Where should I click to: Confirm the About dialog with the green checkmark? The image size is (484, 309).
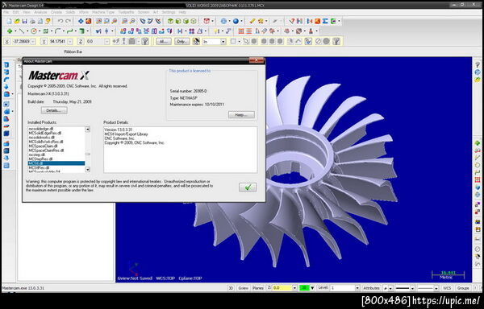click(248, 187)
